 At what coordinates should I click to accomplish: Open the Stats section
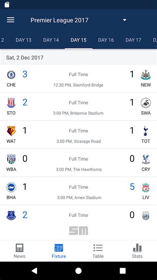coord(137,251)
